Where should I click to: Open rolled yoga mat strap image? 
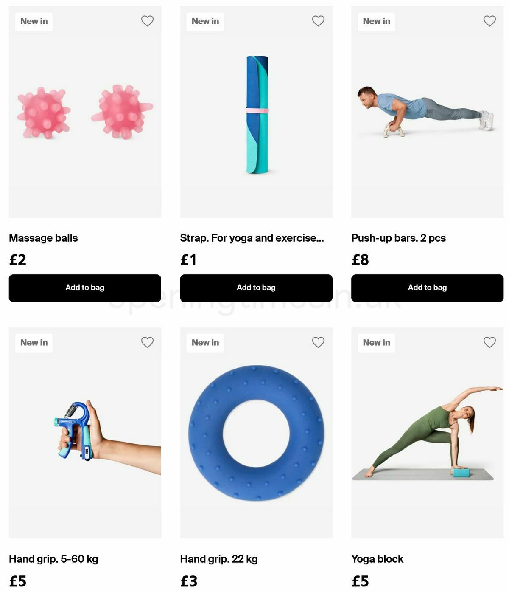click(x=256, y=112)
